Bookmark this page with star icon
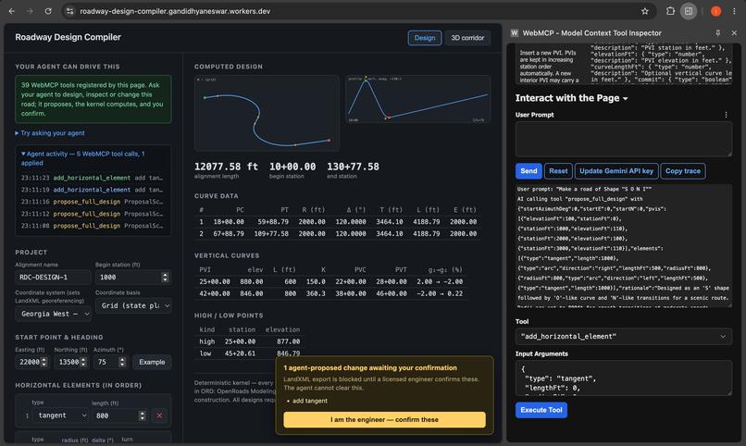The height and width of the screenshot is (446, 746). (x=645, y=11)
